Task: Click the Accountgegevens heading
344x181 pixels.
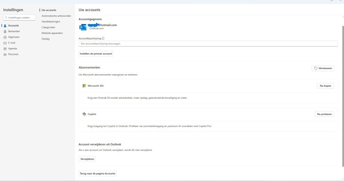Action: tap(90, 19)
